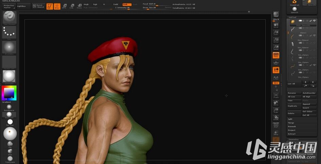Viewport: 321px width, 164px height.
Task: Open the Dots stroke type selector
Action: pyautogui.click(x=9, y=32)
